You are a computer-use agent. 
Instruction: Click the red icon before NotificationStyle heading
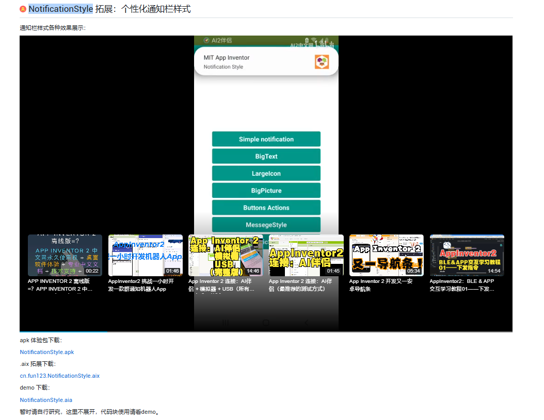[x=23, y=9]
